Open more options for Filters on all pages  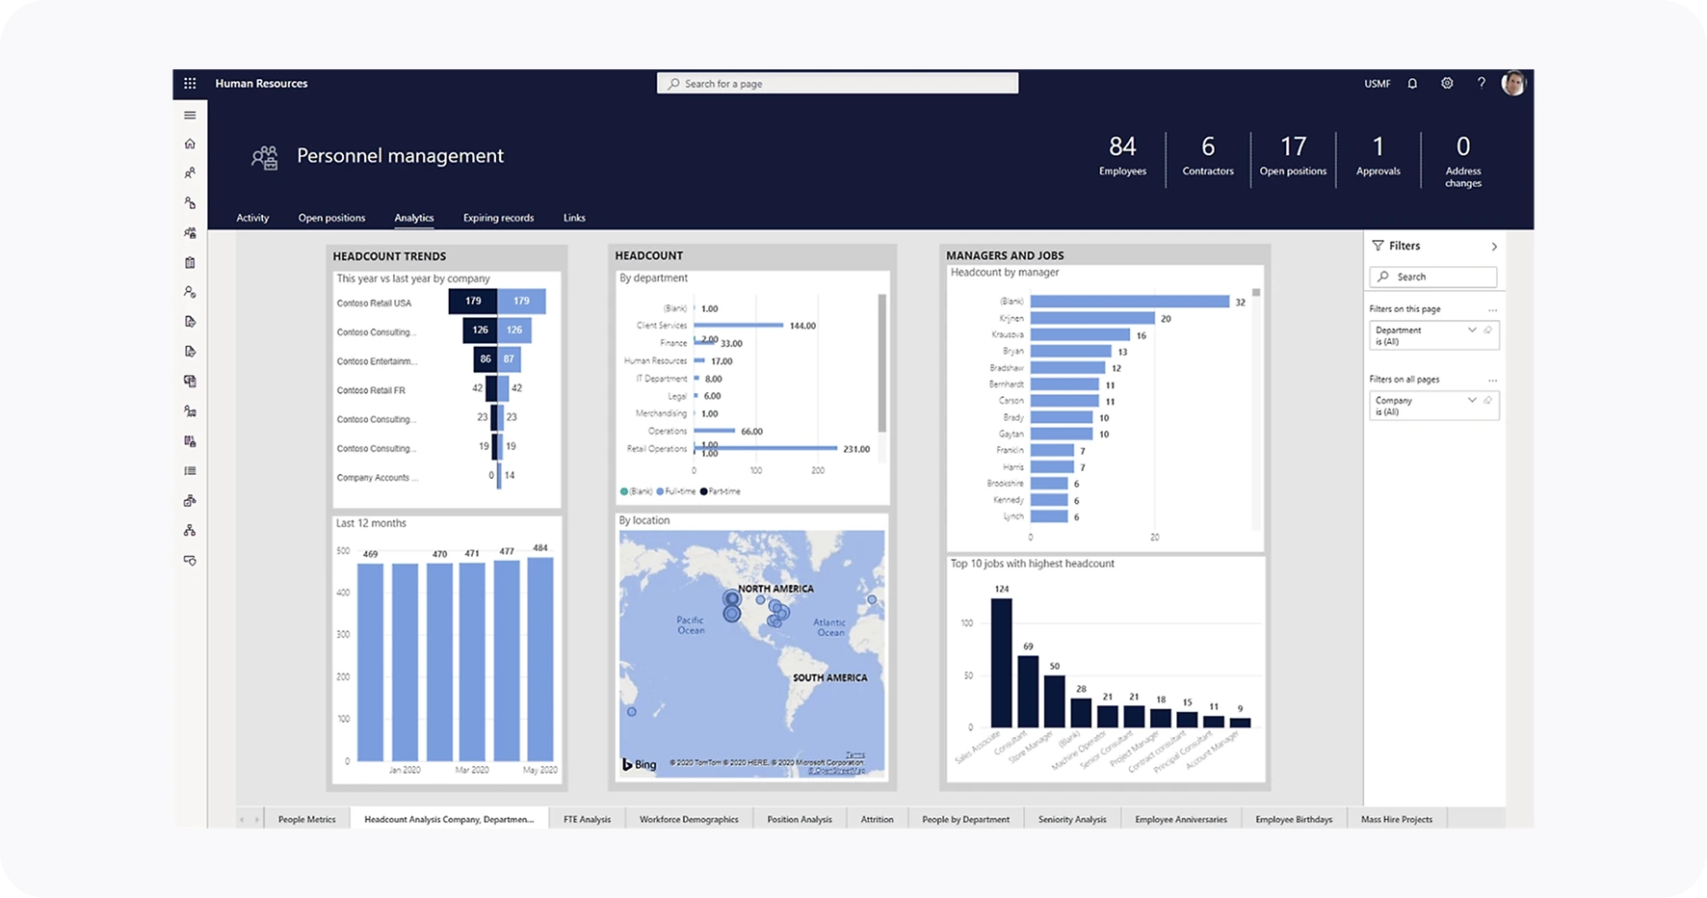click(1492, 380)
